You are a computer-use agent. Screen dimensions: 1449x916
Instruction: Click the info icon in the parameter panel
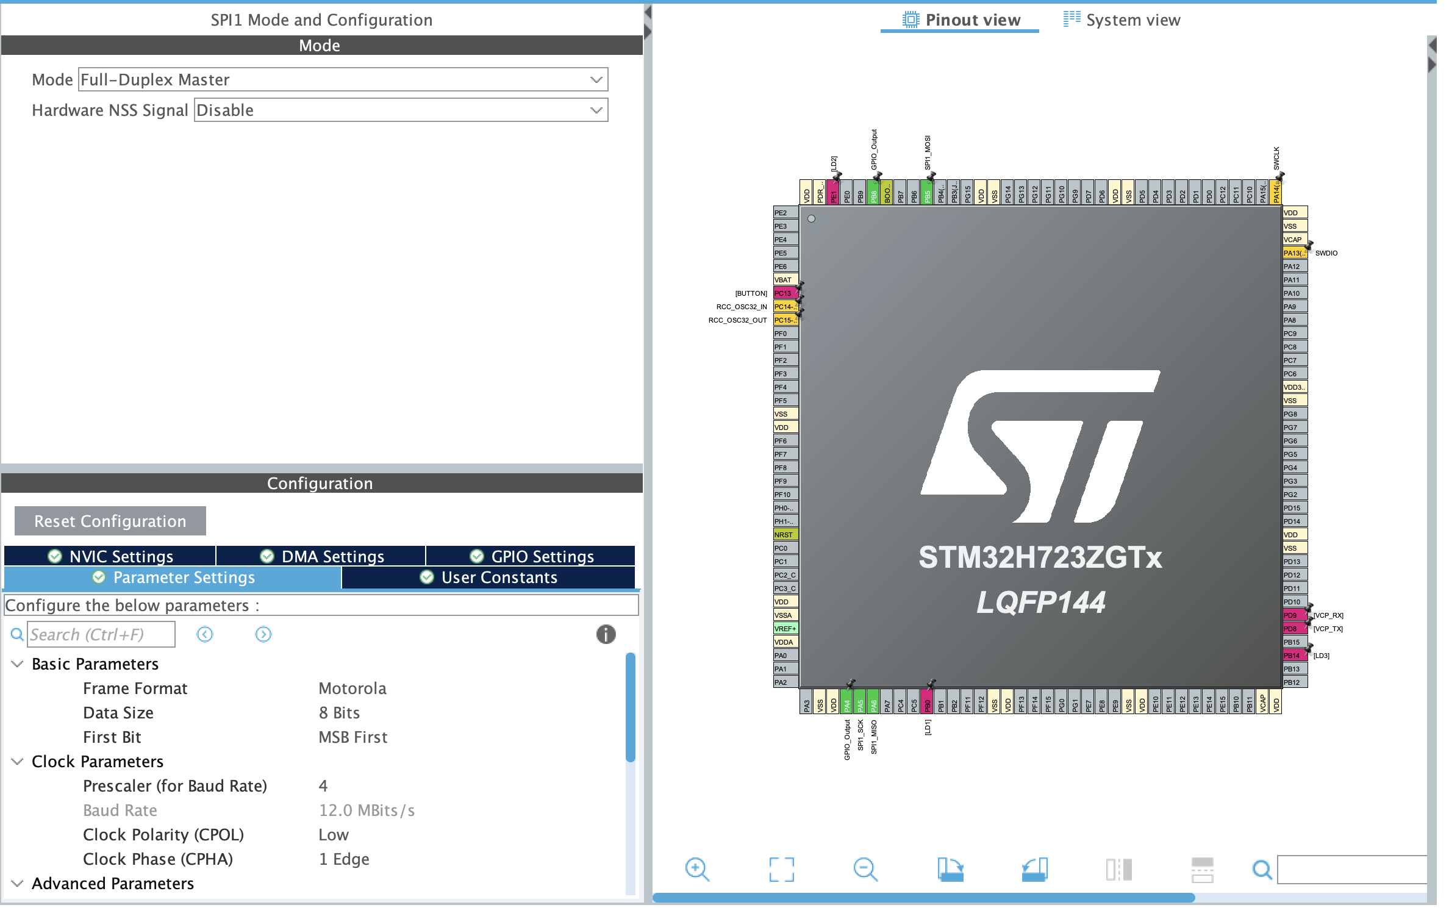point(605,634)
